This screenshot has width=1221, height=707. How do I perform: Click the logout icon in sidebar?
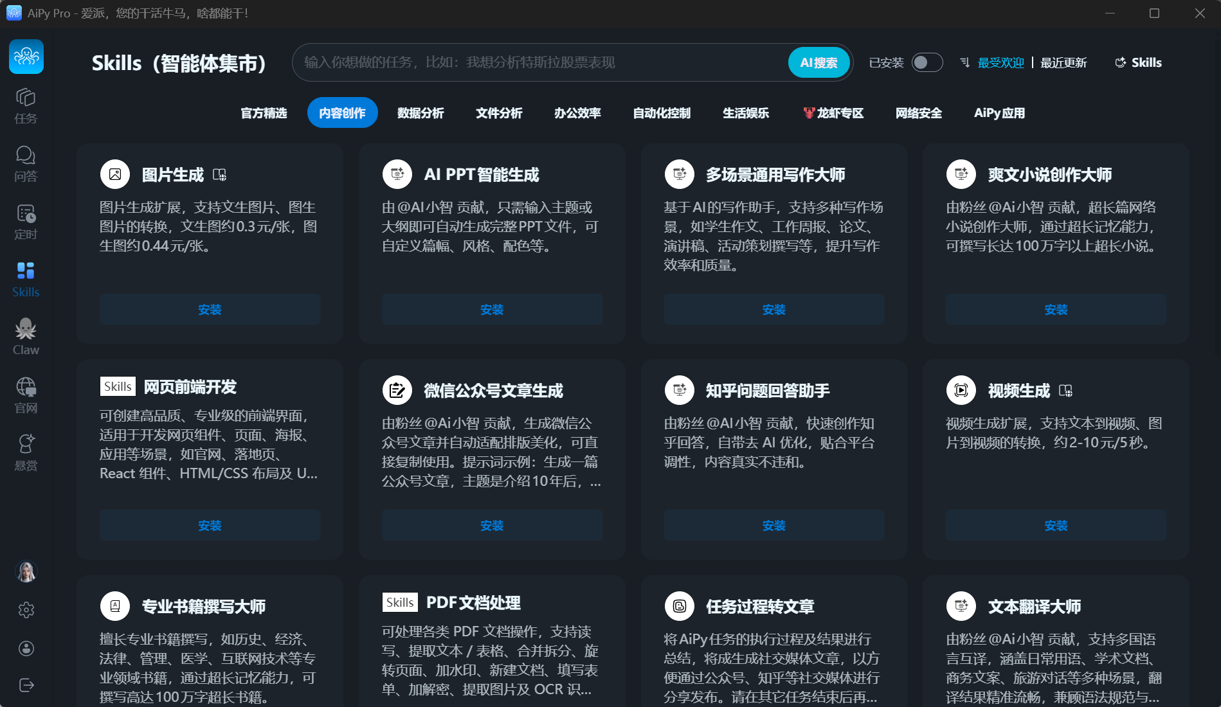tap(26, 685)
